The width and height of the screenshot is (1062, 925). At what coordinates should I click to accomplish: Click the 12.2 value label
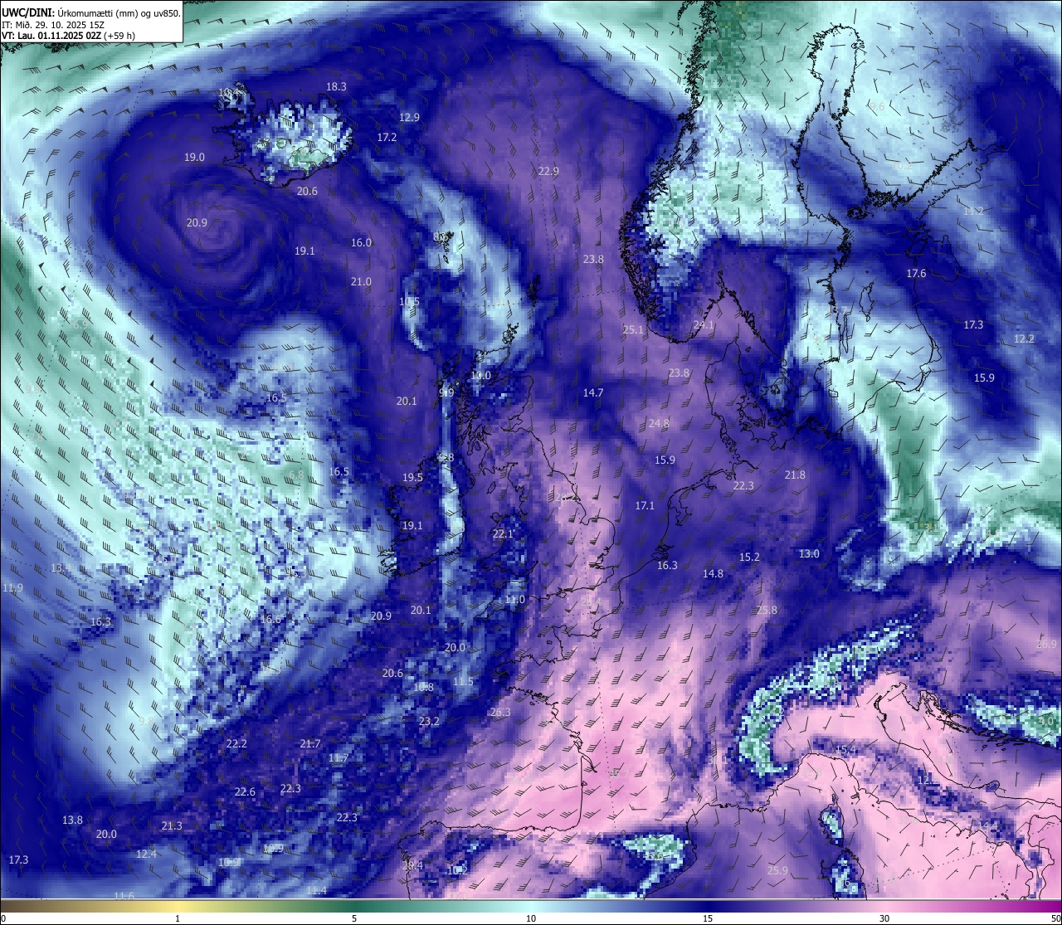[1024, 339]
